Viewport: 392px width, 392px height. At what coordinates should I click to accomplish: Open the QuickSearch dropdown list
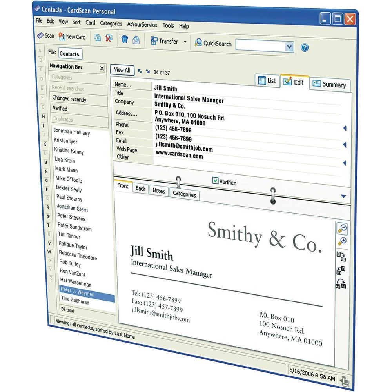(289, 47)
